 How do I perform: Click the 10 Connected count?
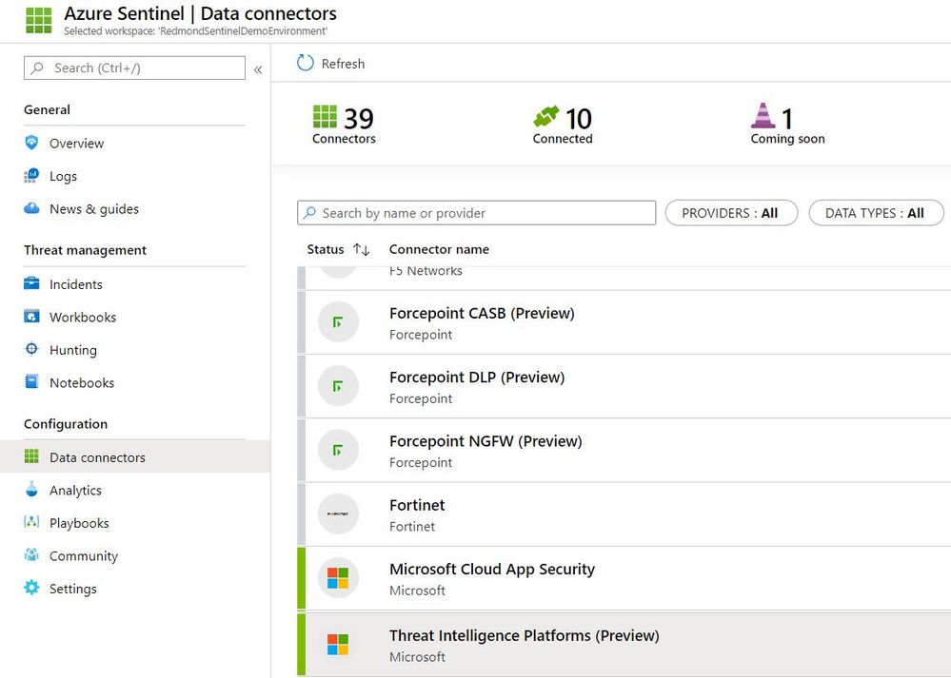coord(578,118)
